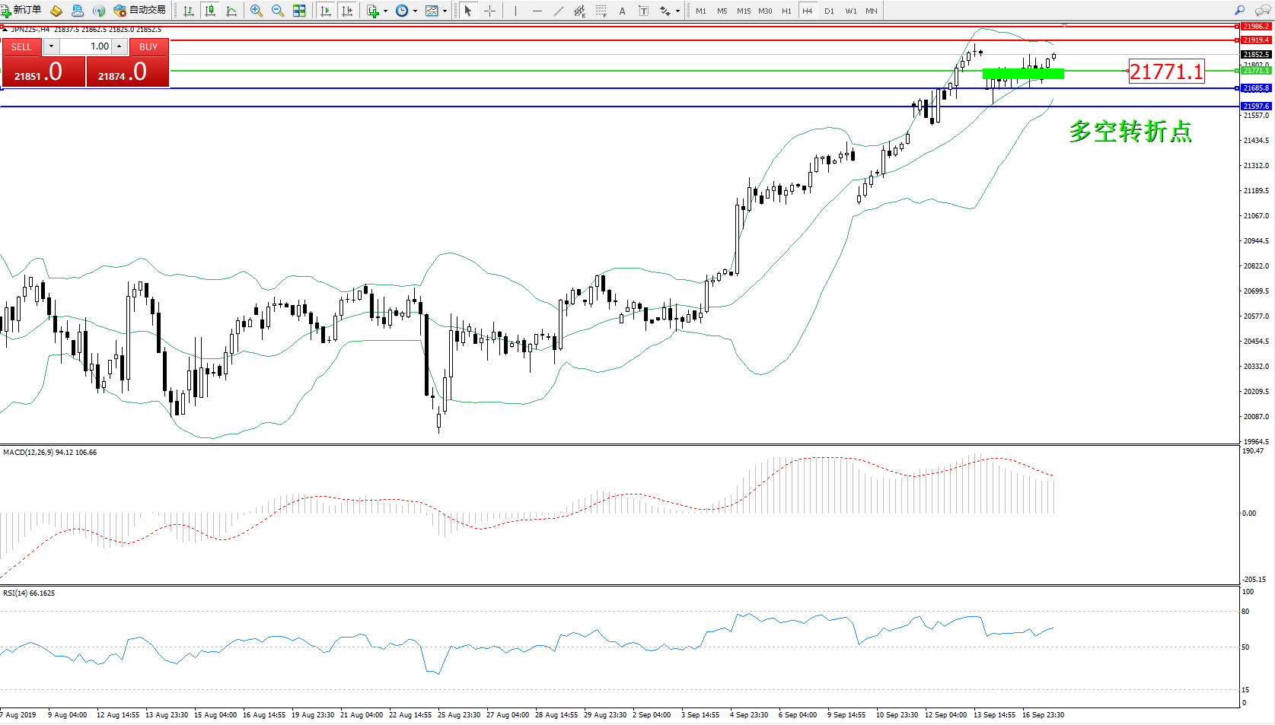Click the chart shift icon

347,11
